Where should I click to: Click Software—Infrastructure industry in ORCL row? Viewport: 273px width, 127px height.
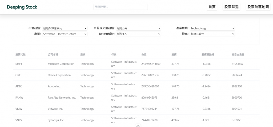coord(124,75)
